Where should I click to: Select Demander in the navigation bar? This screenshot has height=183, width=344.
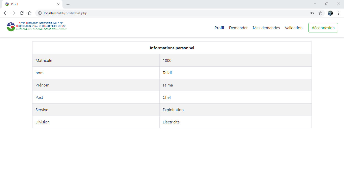point(238,28)
